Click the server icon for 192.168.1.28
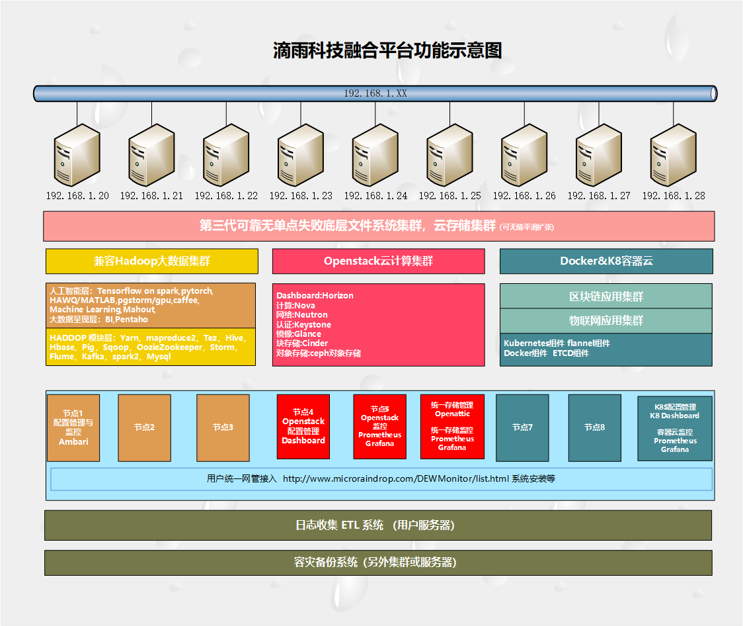Viewport: 743px width, 626px height. point(674,156)
